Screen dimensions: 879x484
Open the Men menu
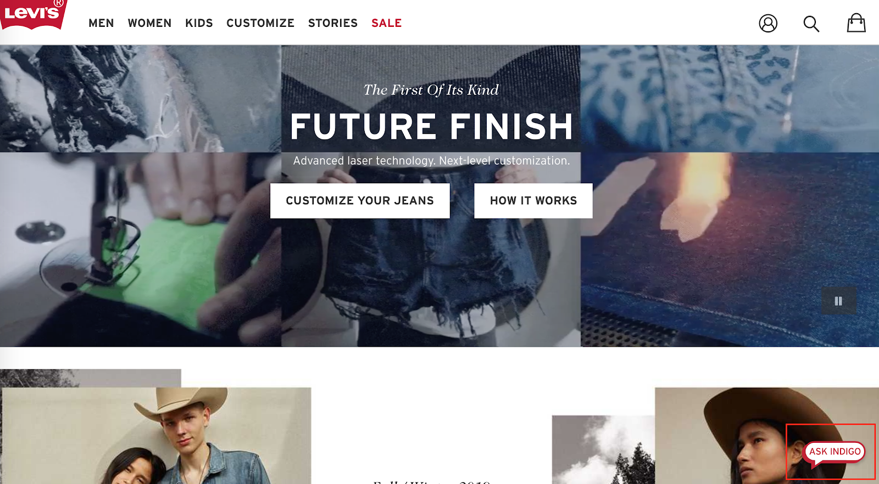[101, 23]
